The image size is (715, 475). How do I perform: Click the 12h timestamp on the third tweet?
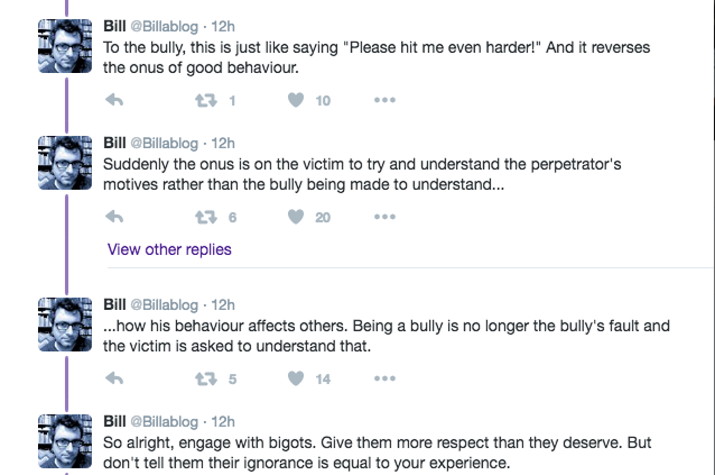coord(223,305)
